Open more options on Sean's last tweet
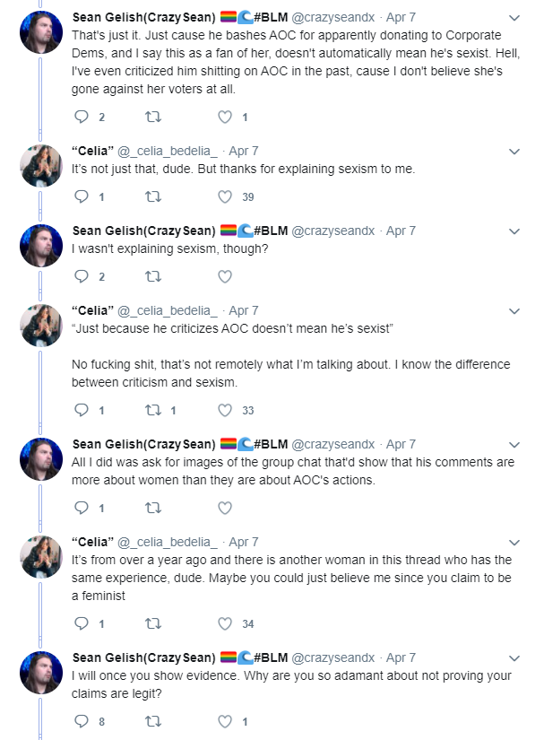 514,657
